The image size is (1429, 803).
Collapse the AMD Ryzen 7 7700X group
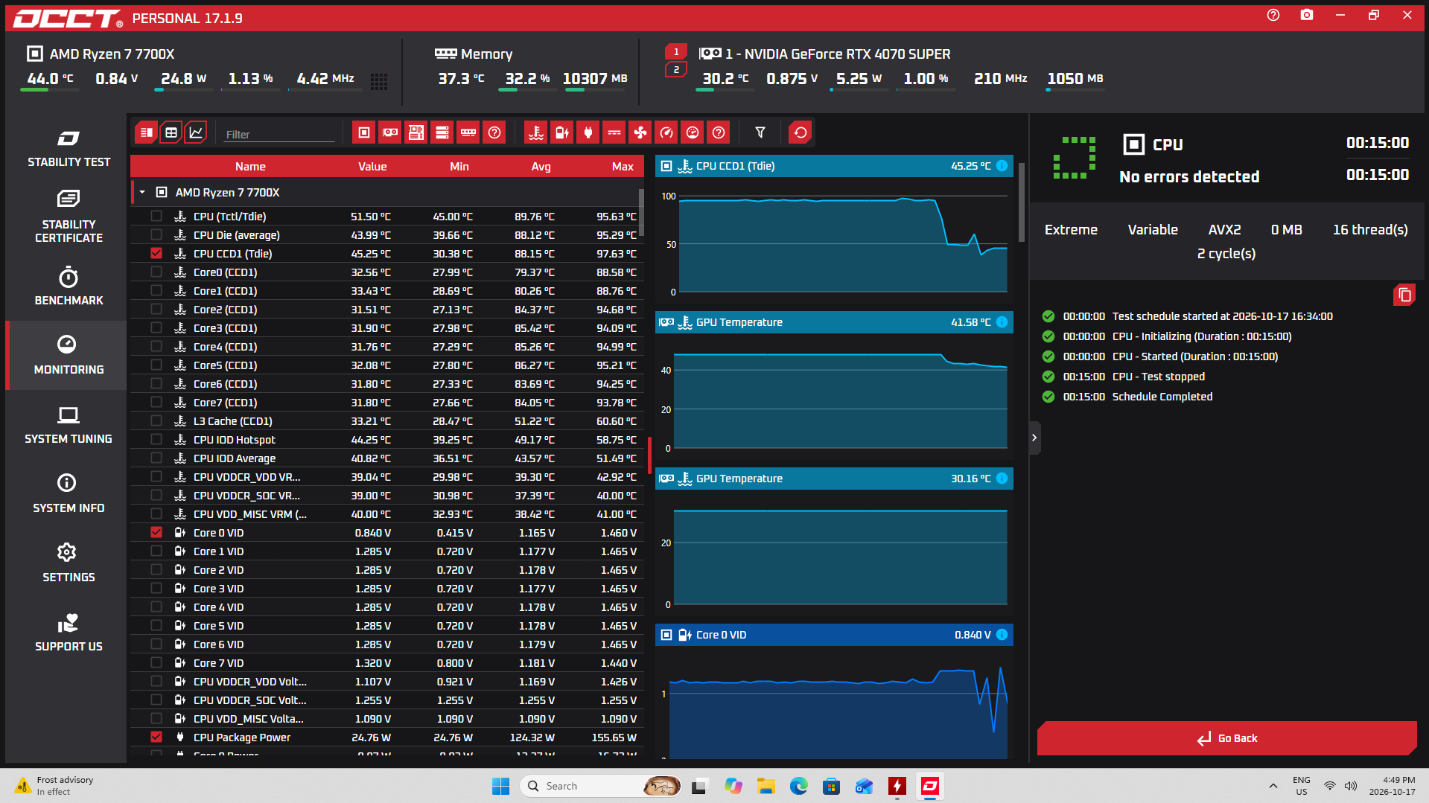point(142,192)
